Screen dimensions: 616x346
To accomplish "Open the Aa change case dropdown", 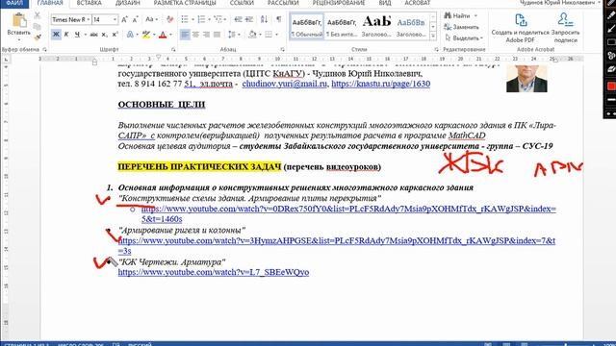I will (x=152, y=19).
